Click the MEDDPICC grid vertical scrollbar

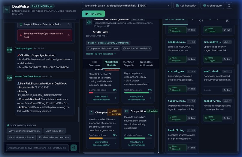coord(158,134)
